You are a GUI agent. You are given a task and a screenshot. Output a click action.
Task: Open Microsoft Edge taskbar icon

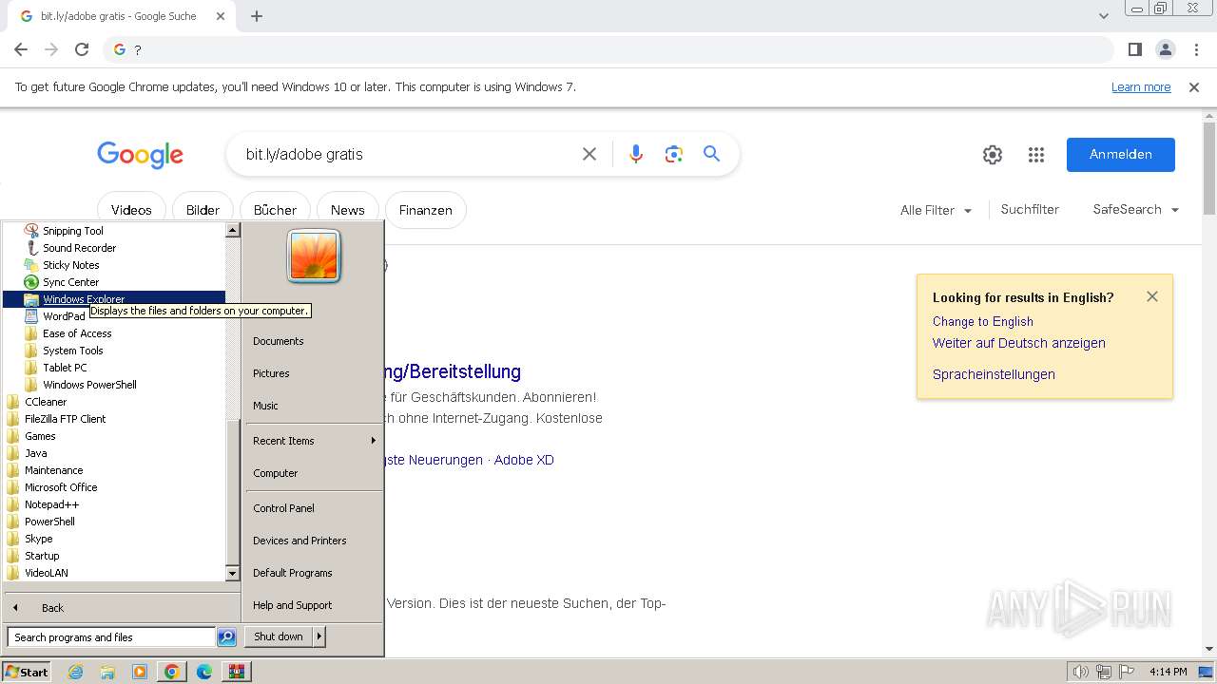click(x=203, y=672)
